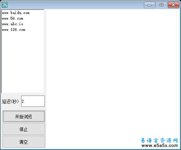Click the empty title bar area
181x150 pixels.
[x=75, y=5]
